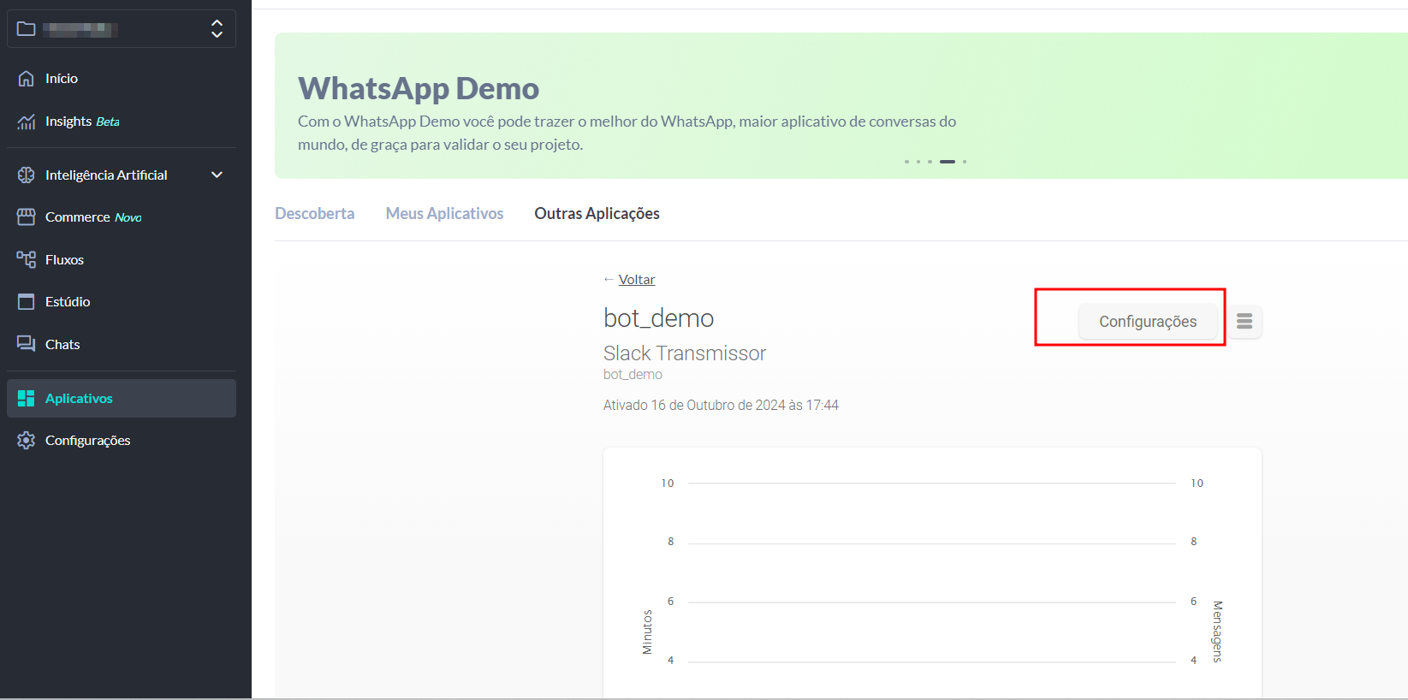The width and height of the screenshot is (1408, 700).
Task: Switch to the Descoberta tab
Action: point(314,214)
